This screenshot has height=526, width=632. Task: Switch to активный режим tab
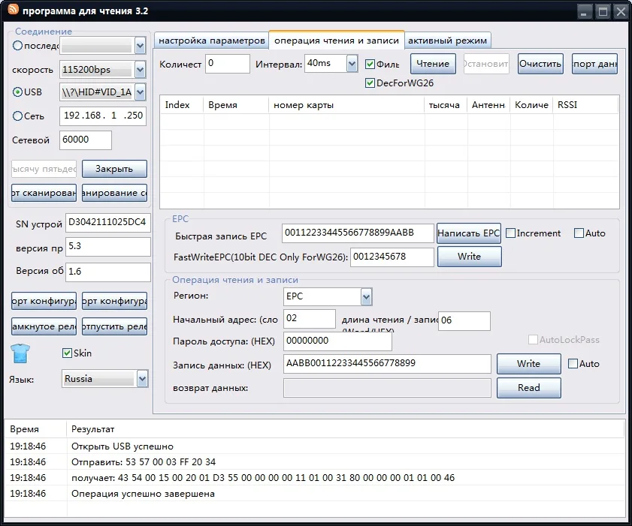[x=447, y=41]
